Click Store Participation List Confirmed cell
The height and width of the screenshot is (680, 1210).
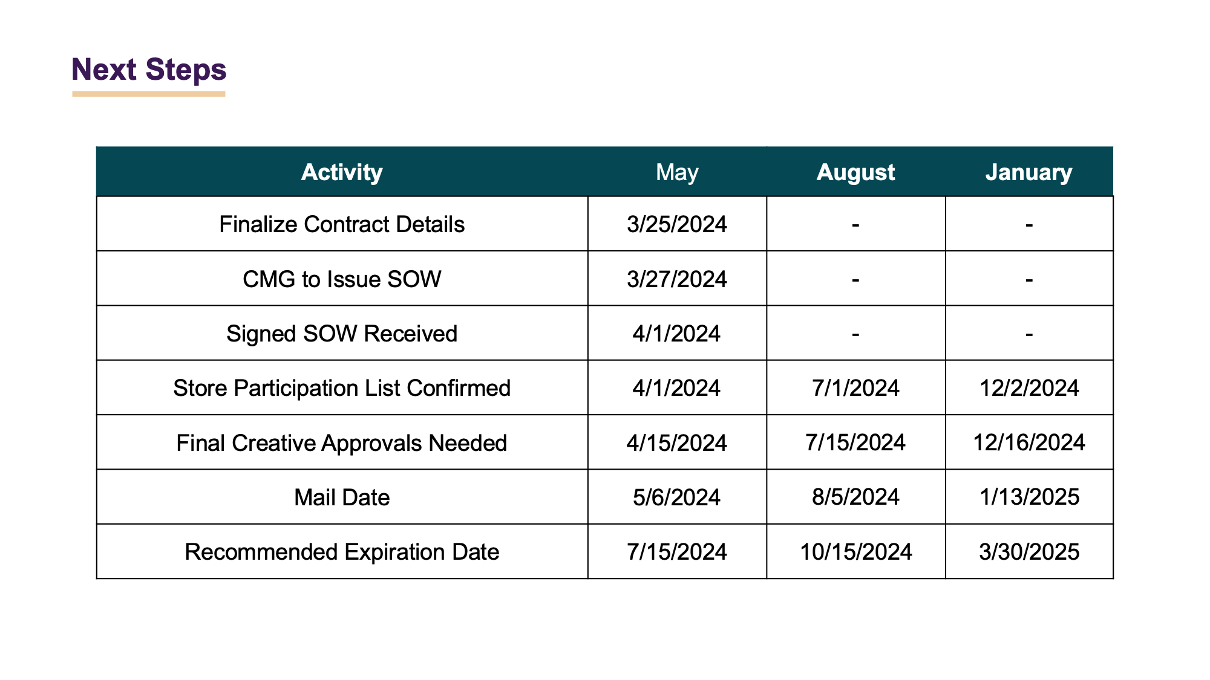point(342,388)
